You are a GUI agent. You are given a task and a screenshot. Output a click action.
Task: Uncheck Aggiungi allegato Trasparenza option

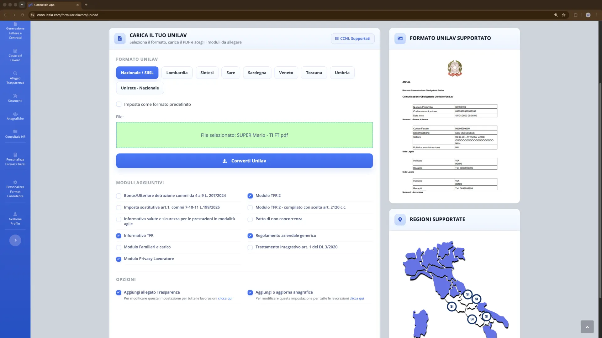119,293
